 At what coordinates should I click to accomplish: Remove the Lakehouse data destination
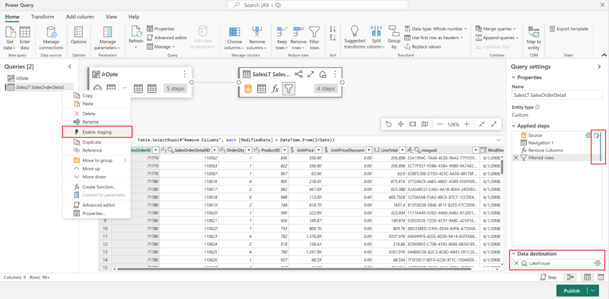click(x=516, y=263)
